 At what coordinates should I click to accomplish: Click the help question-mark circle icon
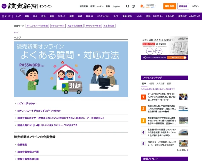pyautogui.click(x=133, y=6)
